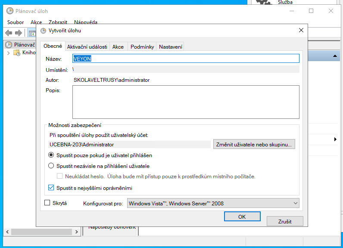Expand the Knihovna tree node
This screenshot has width=343, height=248.
pyautogui.click(x=8, y=53)
